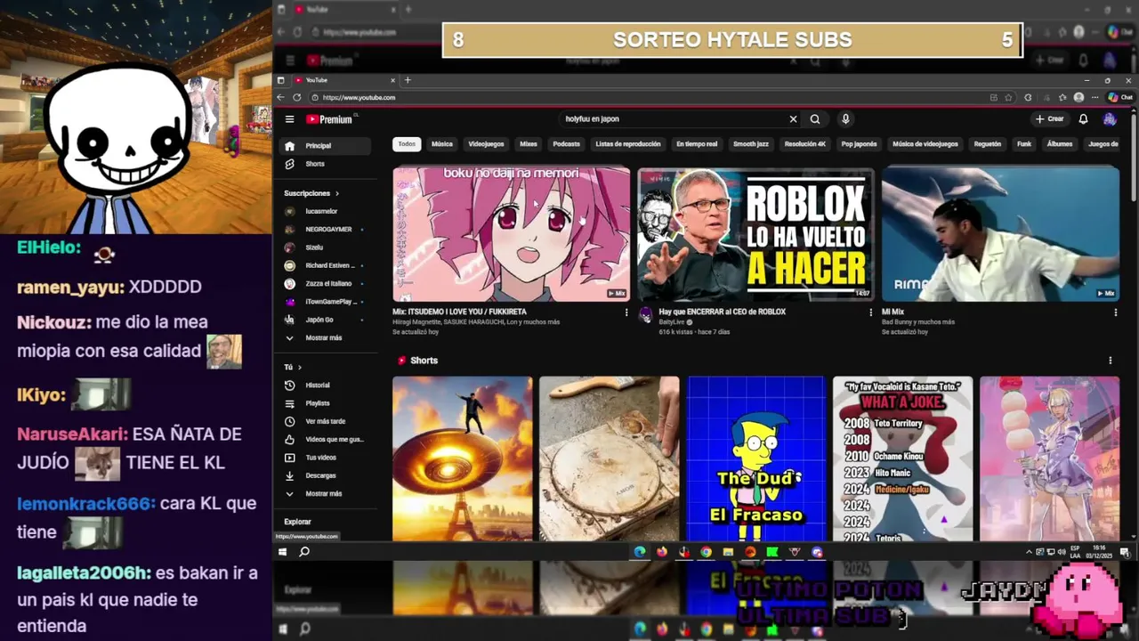Select the Música filter chip
The image size is (1139, 641).
[x=442, y=144]
